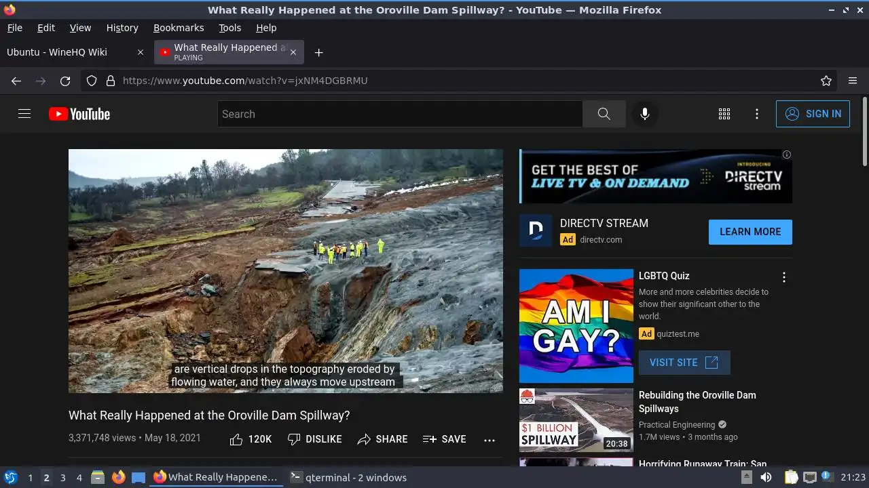Open clipboard manager tray icon

(791, 477)
